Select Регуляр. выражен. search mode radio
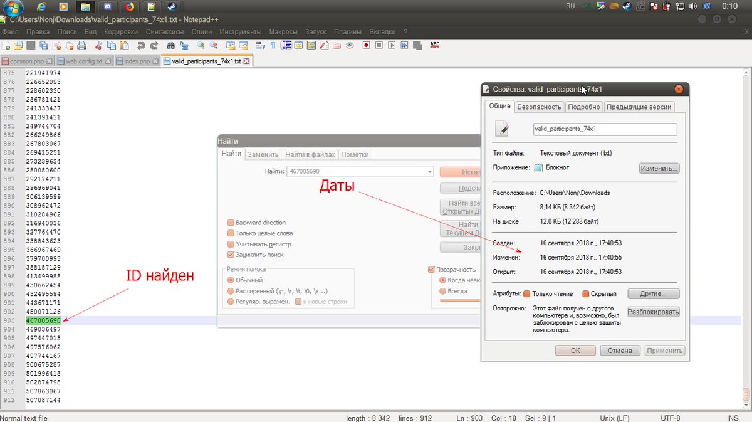Screen dimensions: 752x422 231,302
